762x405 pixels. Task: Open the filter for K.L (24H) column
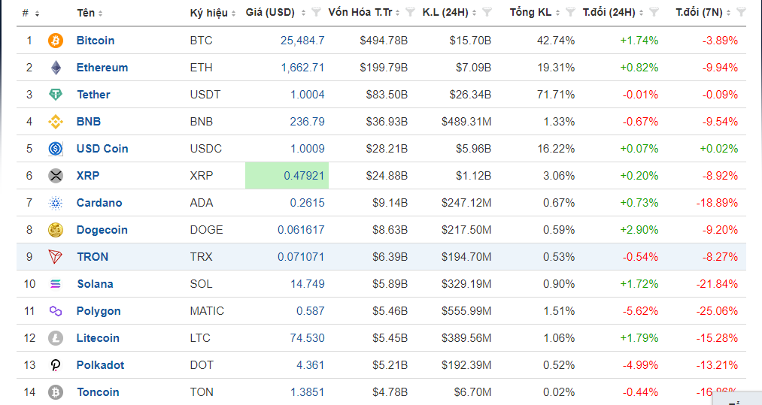point(487,13)
